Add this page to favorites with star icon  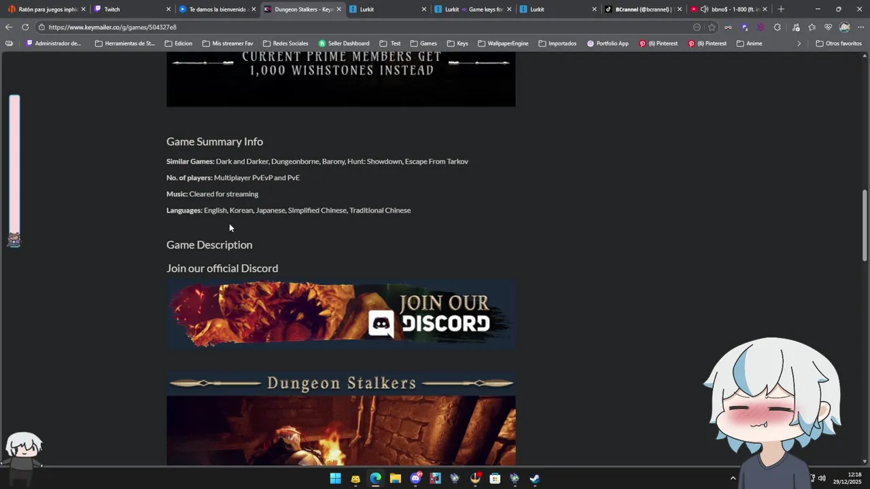[712, 27]
